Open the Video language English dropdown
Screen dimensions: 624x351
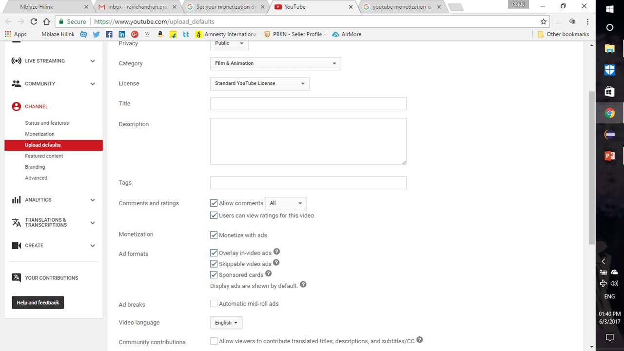(x=226, y=323)
